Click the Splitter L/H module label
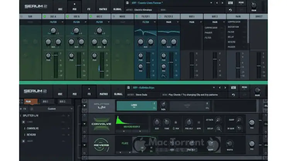The height and width of the screenshot is (161, 287). tap(102, 106)
